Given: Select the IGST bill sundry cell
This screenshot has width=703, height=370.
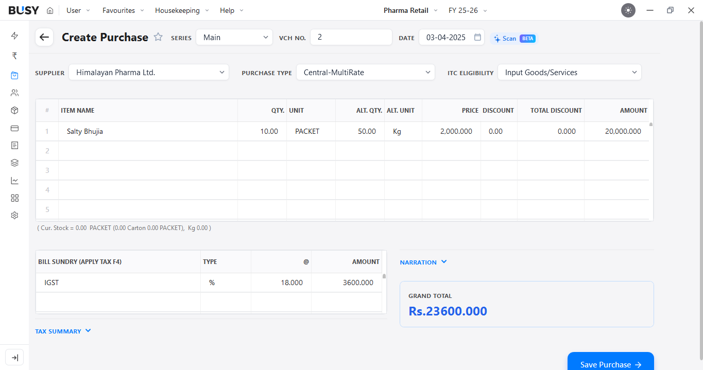Looking at the screenshot, I should click(x=118, y=283).
